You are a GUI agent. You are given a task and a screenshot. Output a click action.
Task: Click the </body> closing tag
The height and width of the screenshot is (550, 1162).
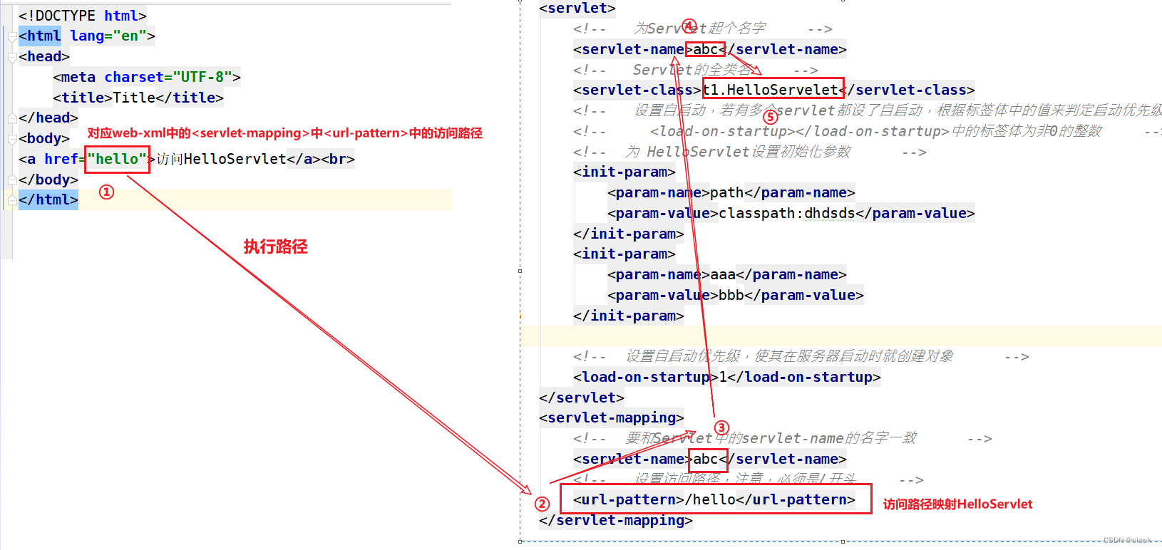tap(48, 180)
